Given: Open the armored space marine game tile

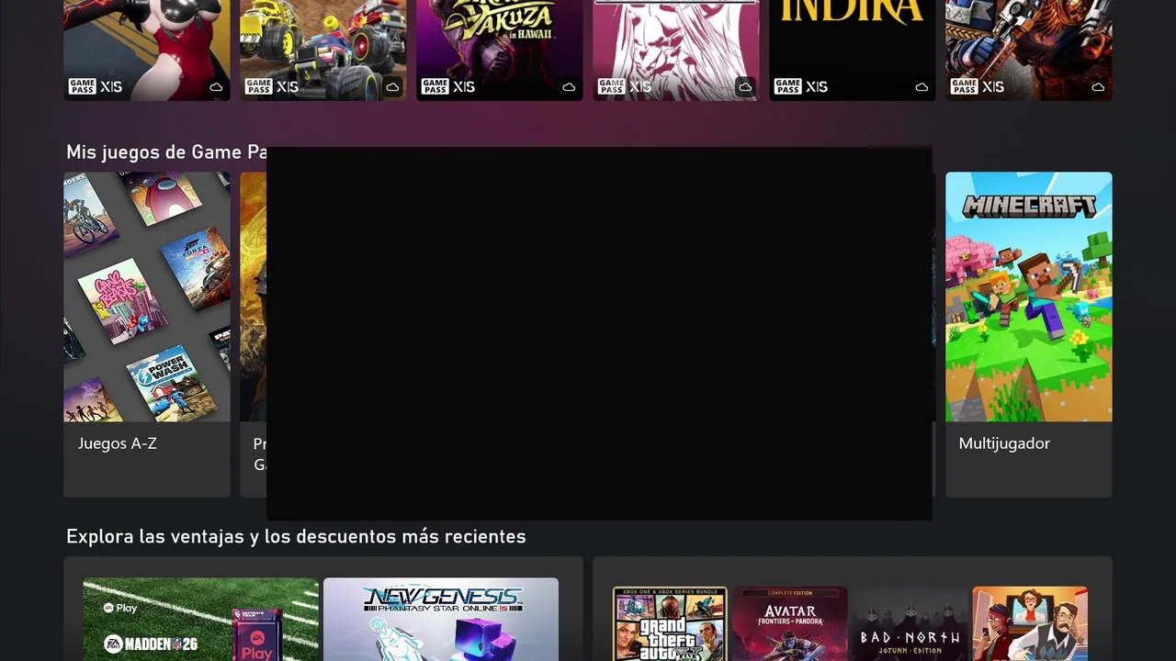Looking at the screenshot, I should coord(1029,50).
